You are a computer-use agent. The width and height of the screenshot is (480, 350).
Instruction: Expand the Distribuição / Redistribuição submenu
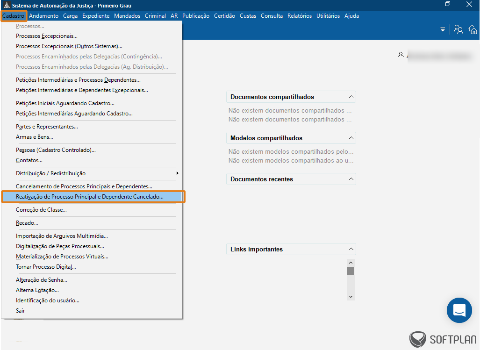coord(177,173)
